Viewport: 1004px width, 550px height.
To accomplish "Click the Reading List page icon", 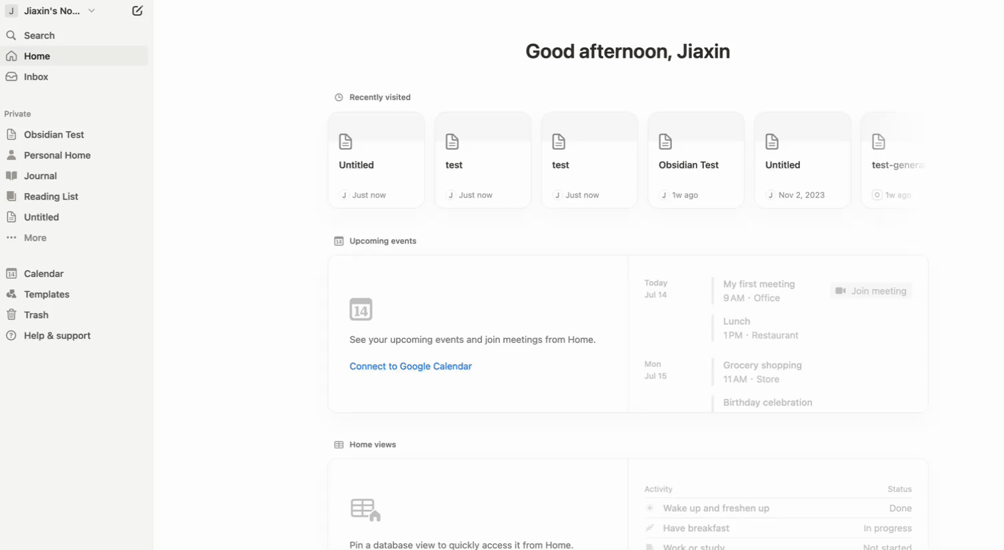I will 11,196.
